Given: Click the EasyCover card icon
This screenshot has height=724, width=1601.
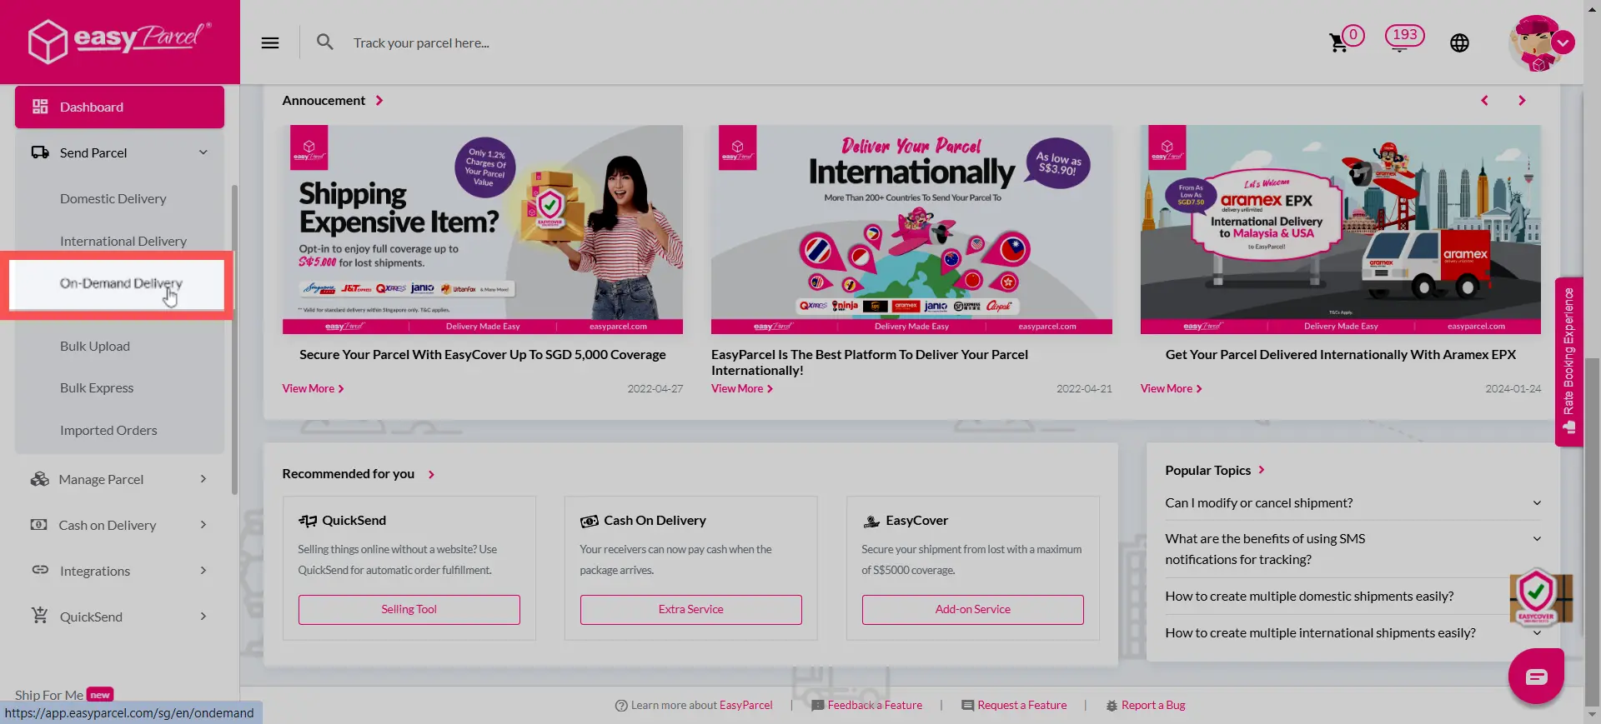Looking at the screenshot, I should point(871,521).
